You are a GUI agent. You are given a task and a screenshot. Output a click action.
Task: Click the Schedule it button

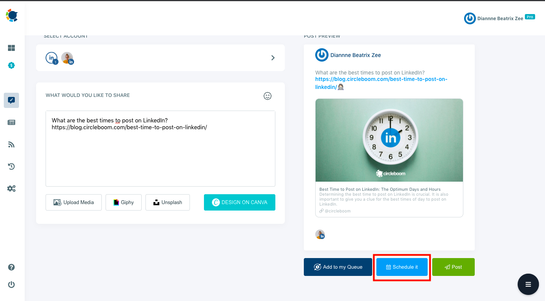pyautogui.click(x=402, y=267)
